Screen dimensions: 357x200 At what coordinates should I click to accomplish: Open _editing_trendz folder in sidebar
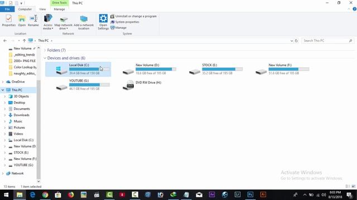coord(22,54)
